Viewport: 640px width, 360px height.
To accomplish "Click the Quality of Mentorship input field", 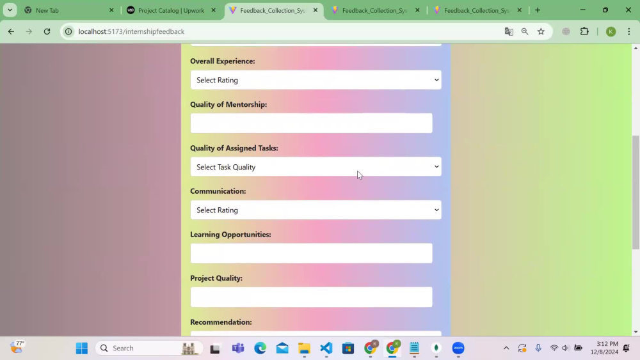I will (x=311, y=123).
